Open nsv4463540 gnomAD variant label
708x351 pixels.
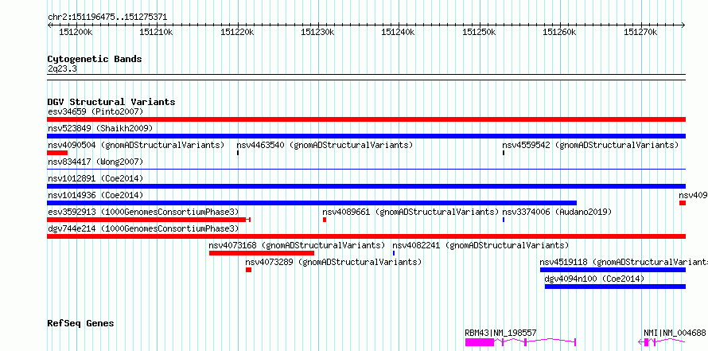(x=325, y=145)
